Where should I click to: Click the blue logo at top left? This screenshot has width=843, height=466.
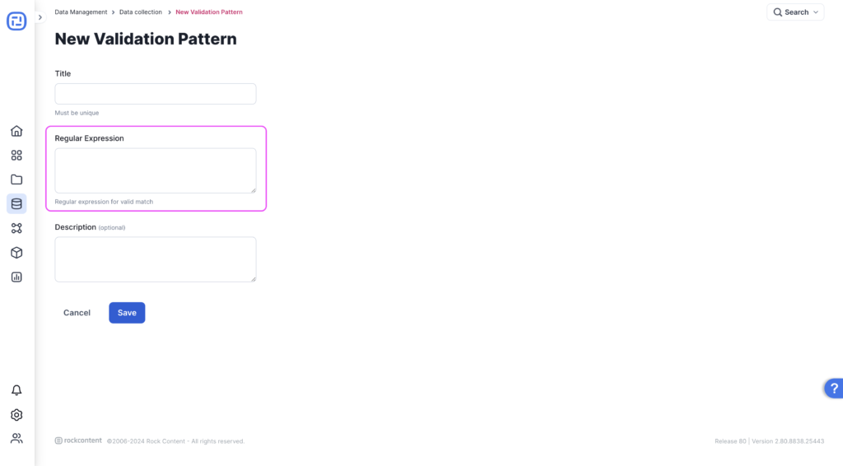point(16,21)
